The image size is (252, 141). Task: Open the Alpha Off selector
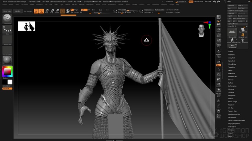coord(7,40)
